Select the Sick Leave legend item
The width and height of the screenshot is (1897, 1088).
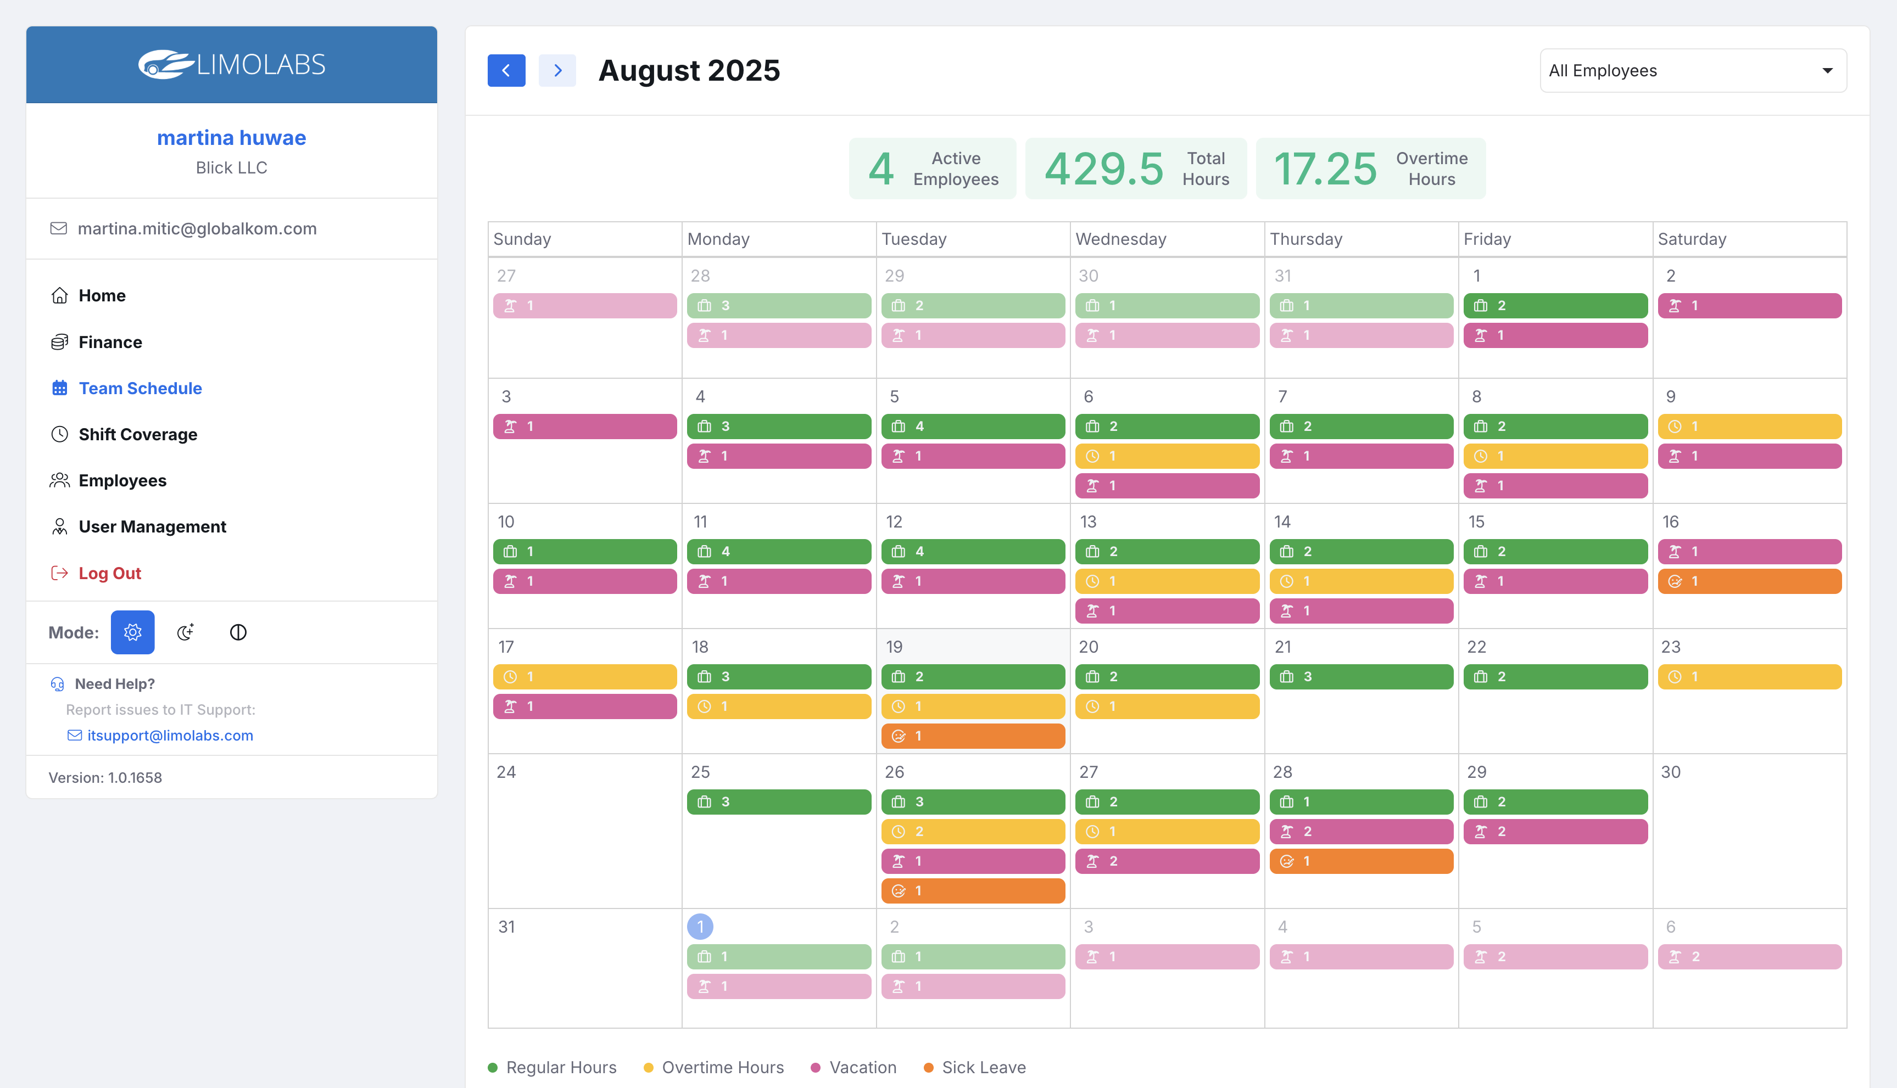click(x=975, y=1067)
